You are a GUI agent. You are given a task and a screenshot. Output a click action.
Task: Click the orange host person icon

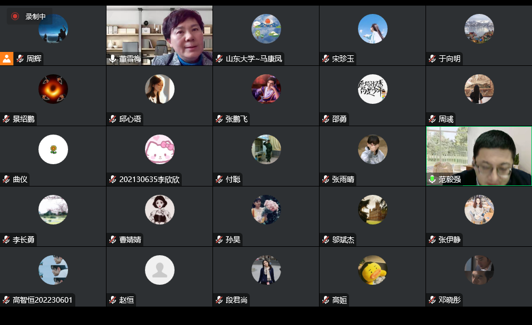[7, 59]
